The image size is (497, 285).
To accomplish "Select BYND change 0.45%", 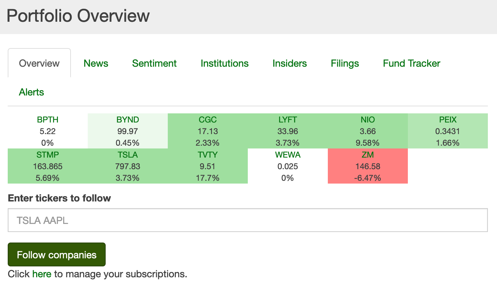I will [128, 143].
